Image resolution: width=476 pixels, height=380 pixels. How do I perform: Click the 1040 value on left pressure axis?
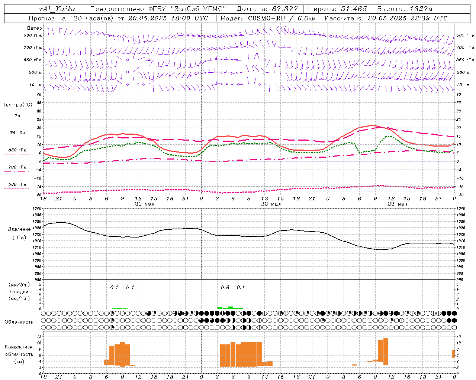[36, 209]
